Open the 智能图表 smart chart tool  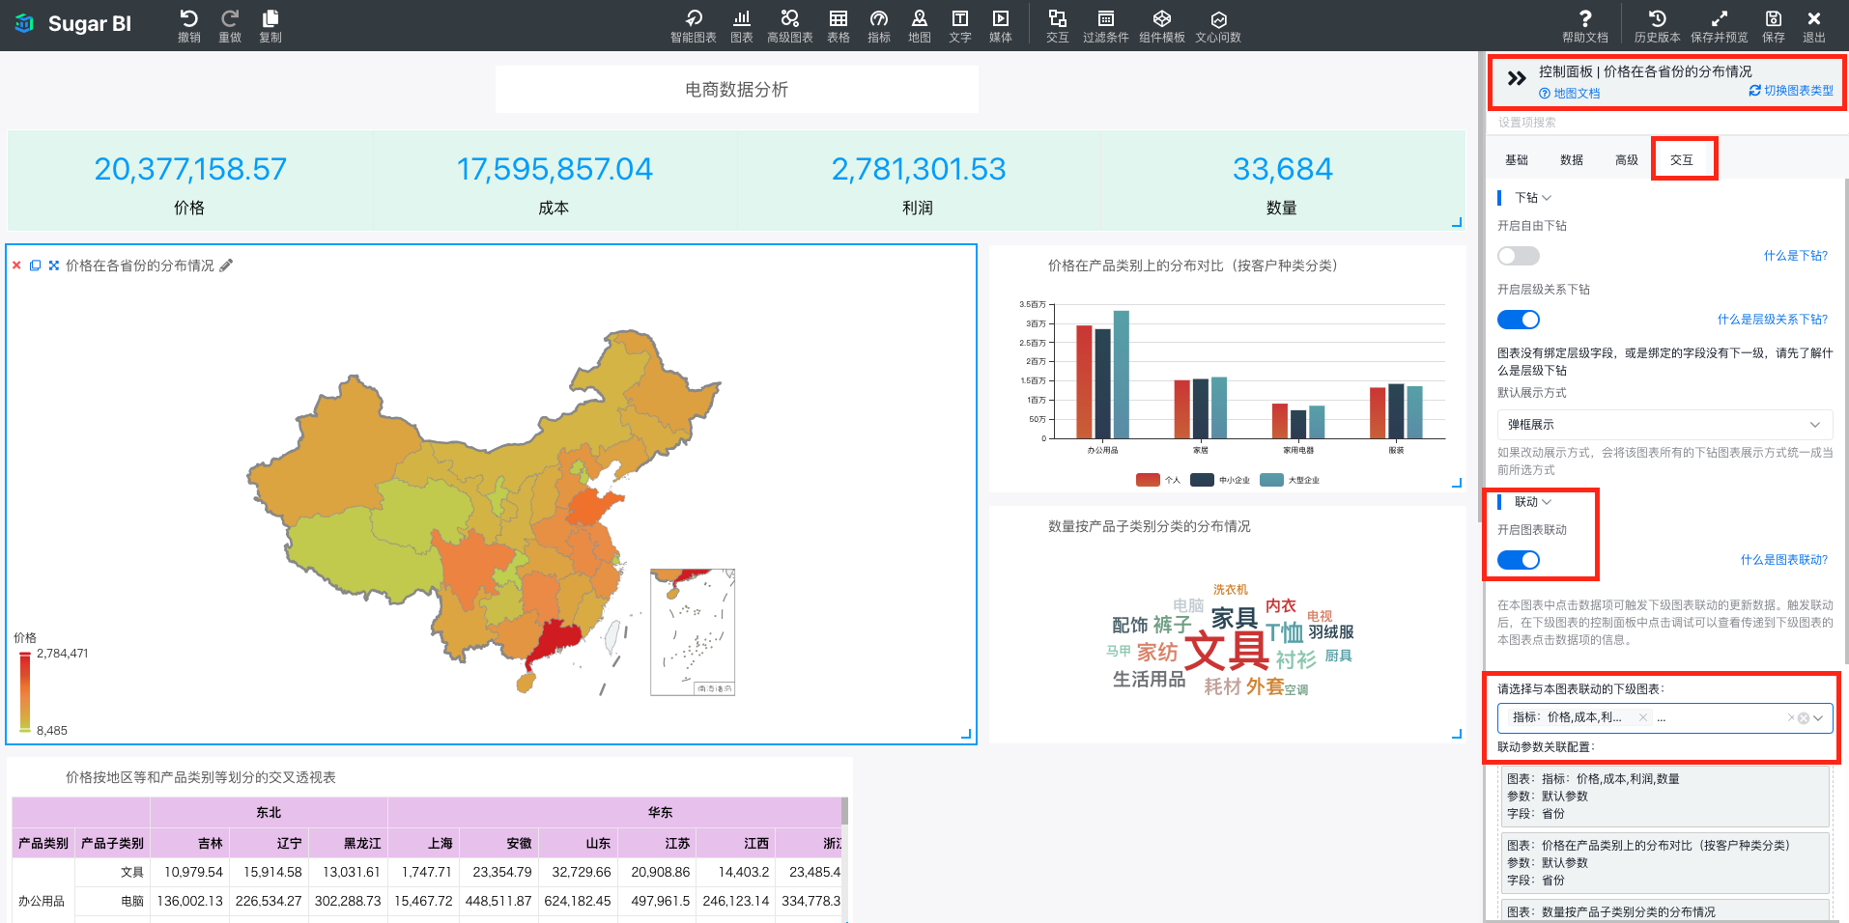[694, 18]
